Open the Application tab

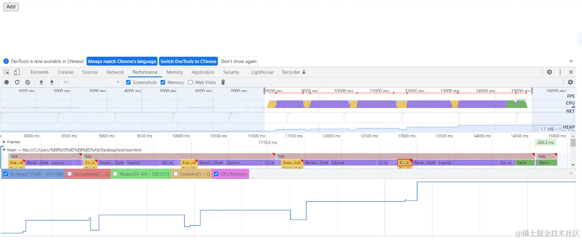pos(203,72)
